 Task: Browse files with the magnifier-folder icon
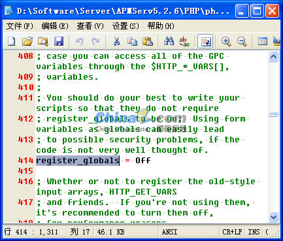[x=43, y=41]
